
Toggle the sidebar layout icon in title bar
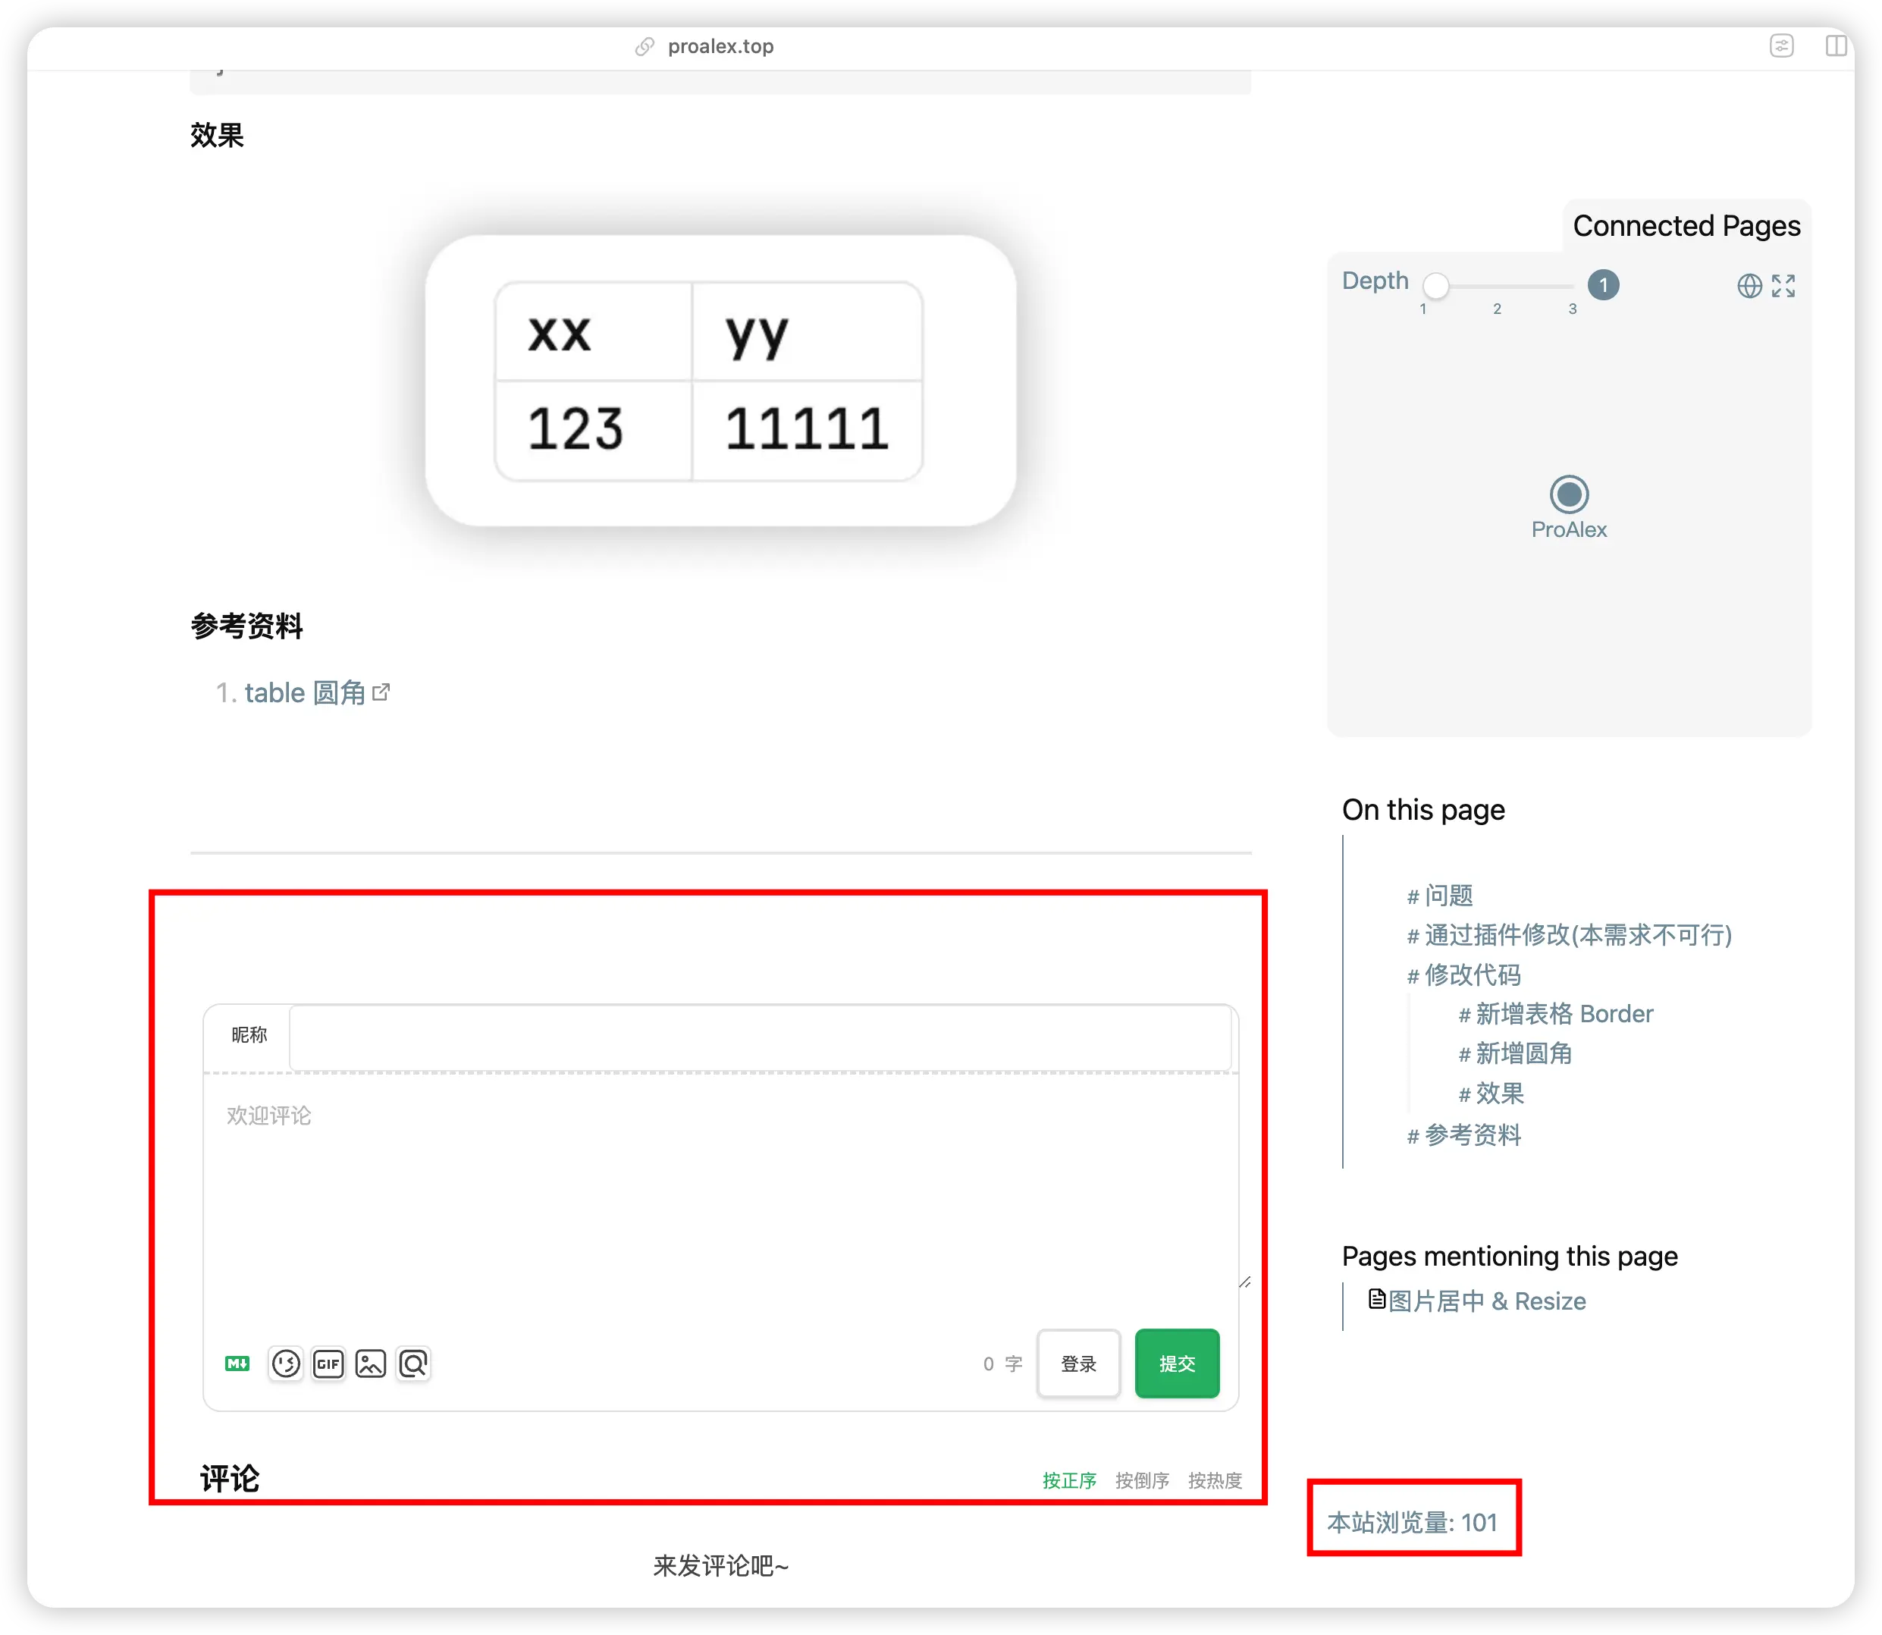[1836, 46]
